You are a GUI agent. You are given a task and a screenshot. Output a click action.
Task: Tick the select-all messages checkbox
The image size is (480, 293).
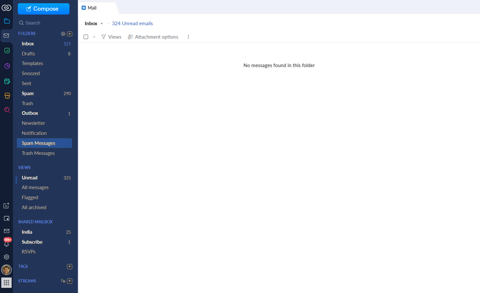(x=86, y=37)
